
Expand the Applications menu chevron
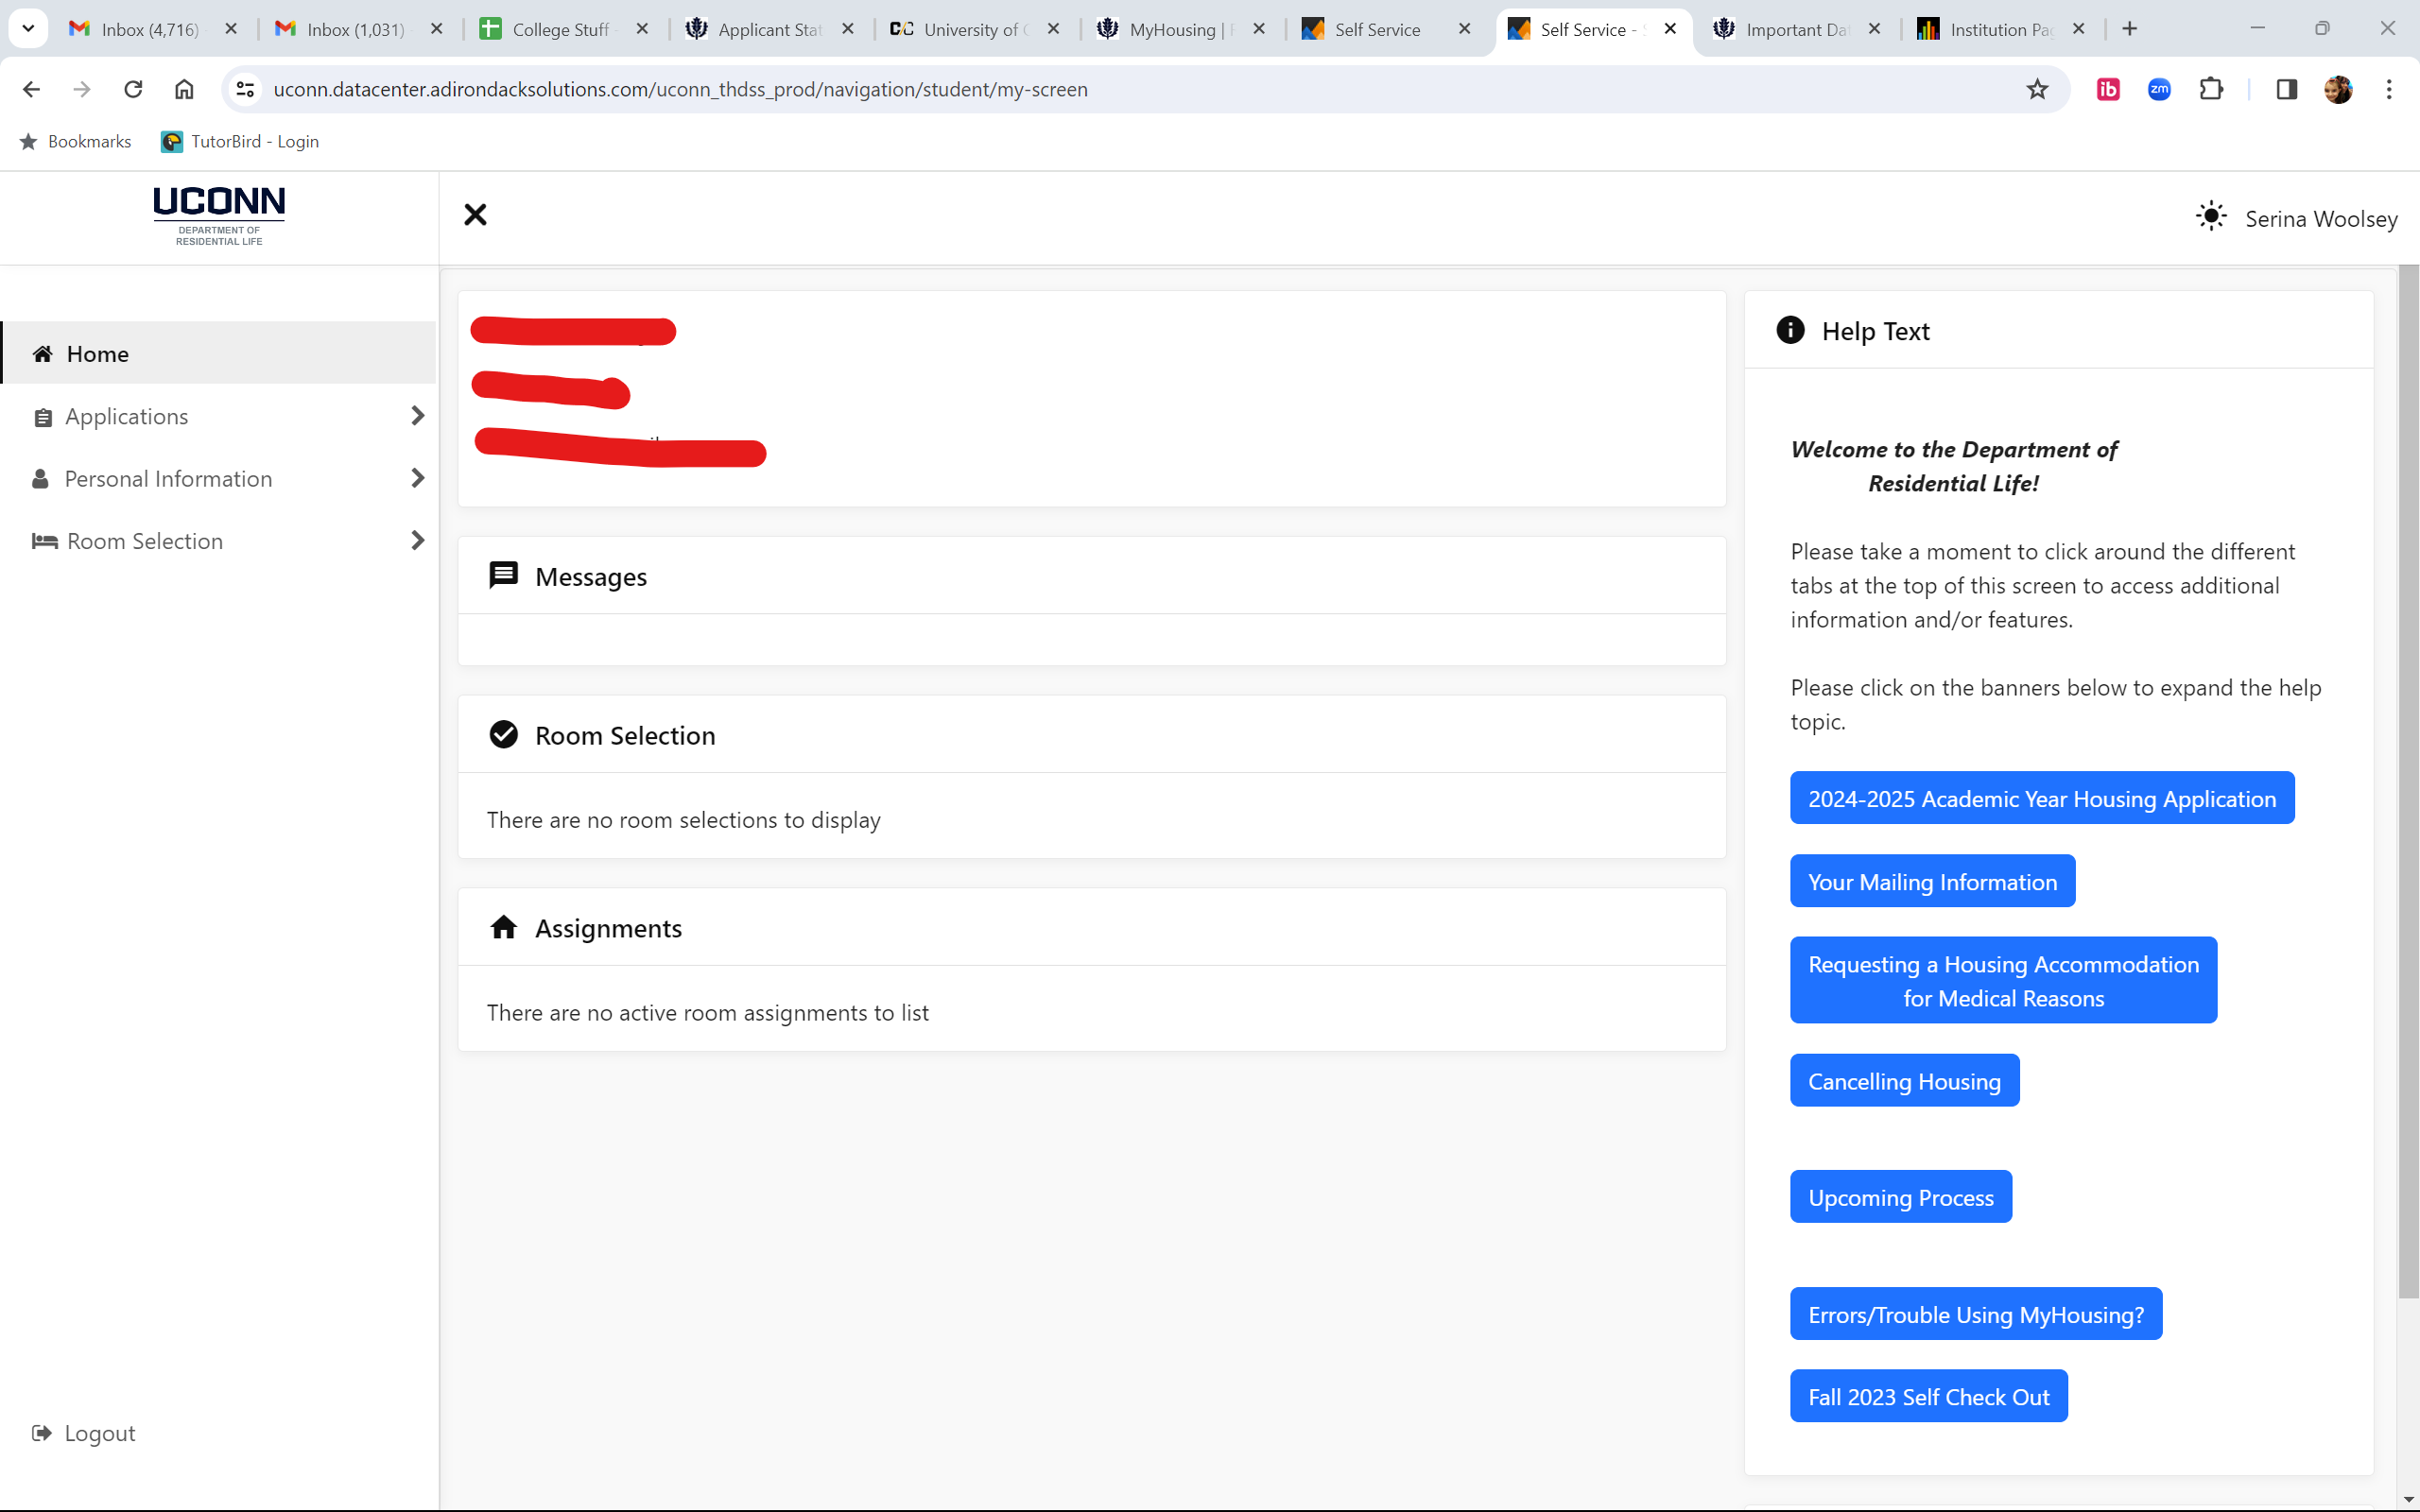click(x=417, y=416)
